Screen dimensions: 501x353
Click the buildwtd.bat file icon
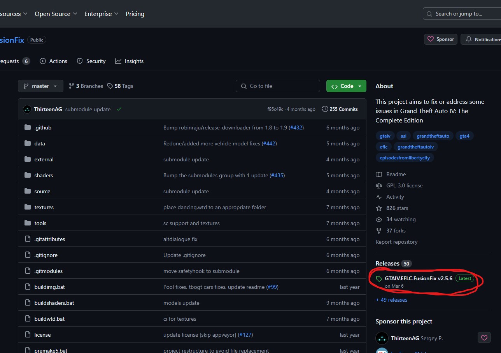coord(27,319)
